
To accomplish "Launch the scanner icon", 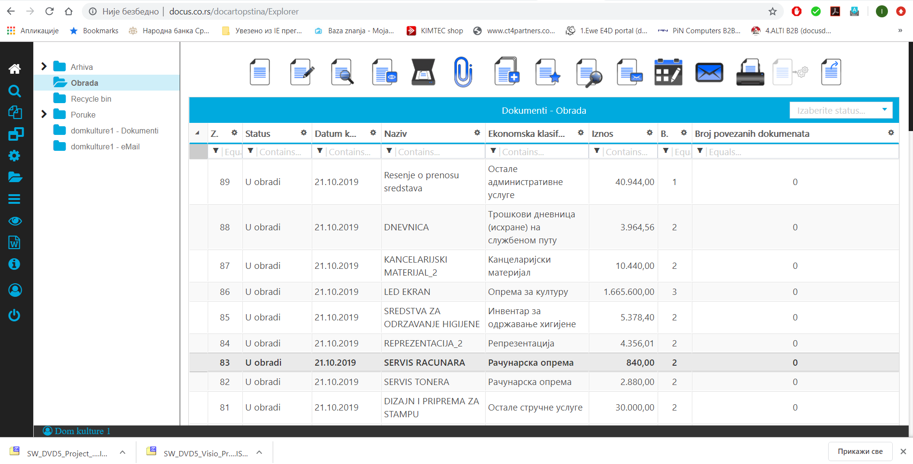I will [423, 72].
